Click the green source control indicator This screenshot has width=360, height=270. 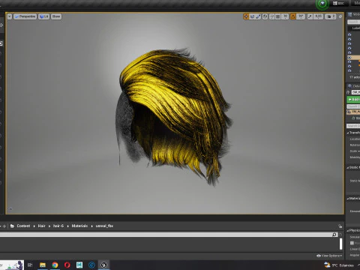click(x=322, y=4)
